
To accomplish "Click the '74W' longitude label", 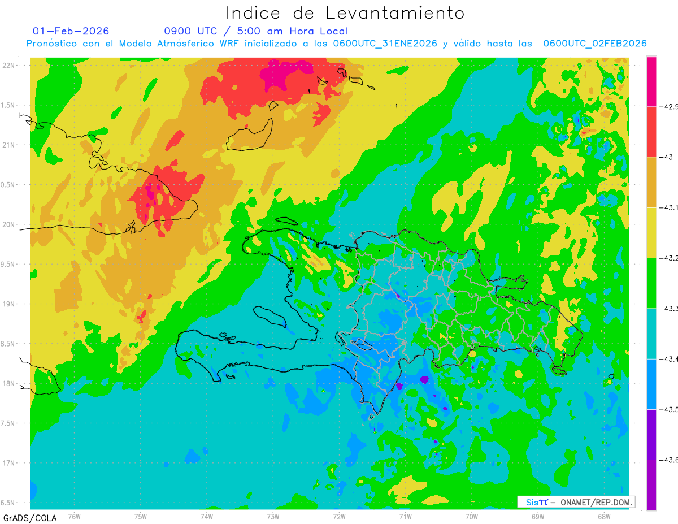I will [x=207, y=516].
